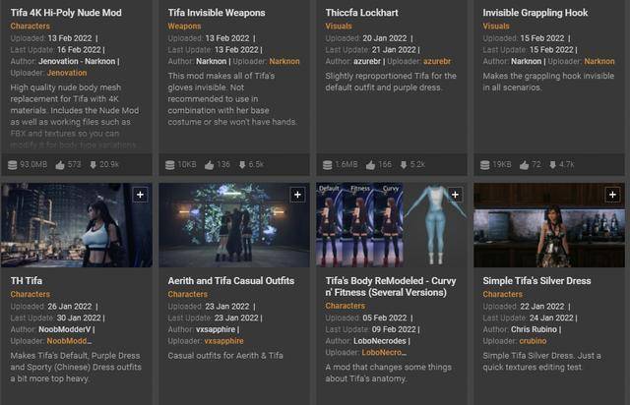
Task: Open Simple Tifa's Silver Dress thumbnail
Action: [x=549, y=225]
